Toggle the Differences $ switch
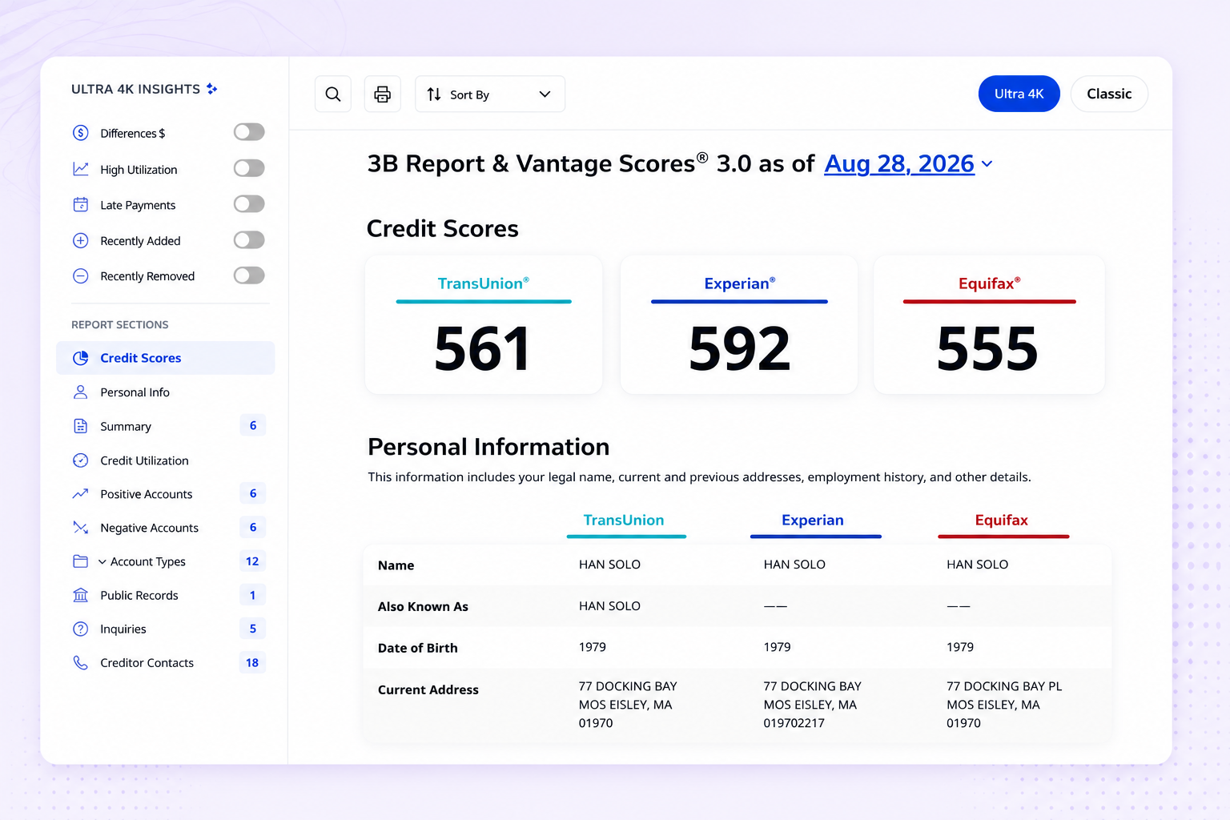 249,132
